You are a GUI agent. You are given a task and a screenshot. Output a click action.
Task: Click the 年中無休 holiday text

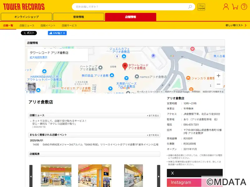(188, 108)
